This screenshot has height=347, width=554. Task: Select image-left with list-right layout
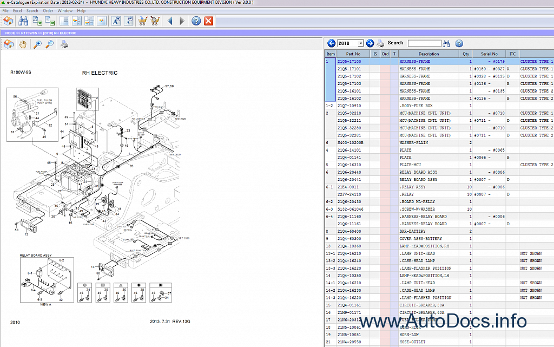[77, 21]
